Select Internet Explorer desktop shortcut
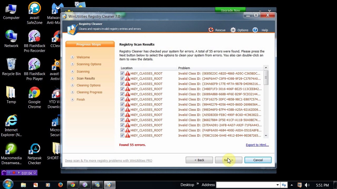 11,126
